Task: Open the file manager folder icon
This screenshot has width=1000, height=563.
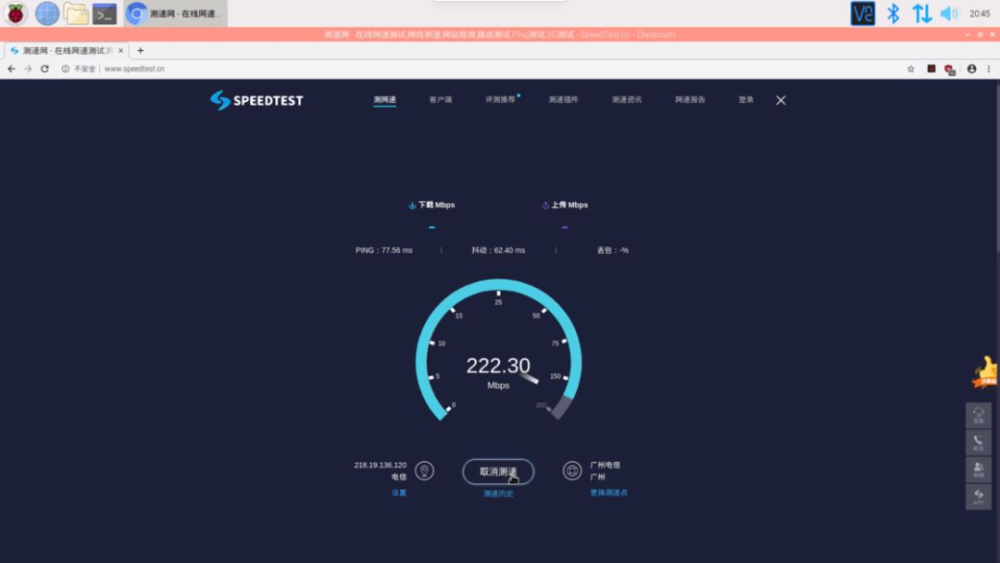Action: tap(76, 13)
